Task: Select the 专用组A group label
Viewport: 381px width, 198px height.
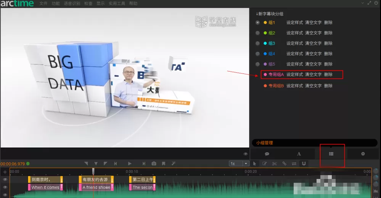Action: pos(276,75)
